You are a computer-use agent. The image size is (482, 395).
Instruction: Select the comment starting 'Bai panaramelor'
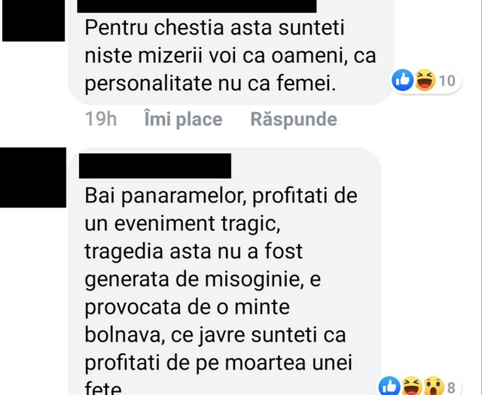click(224, 272)
